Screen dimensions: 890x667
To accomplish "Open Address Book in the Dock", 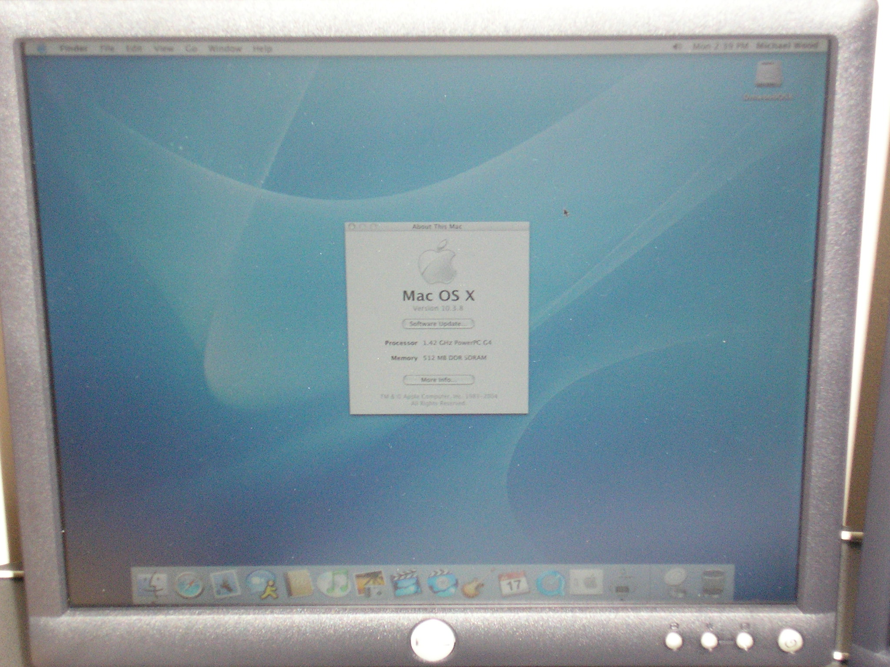I will coord(298,583).
